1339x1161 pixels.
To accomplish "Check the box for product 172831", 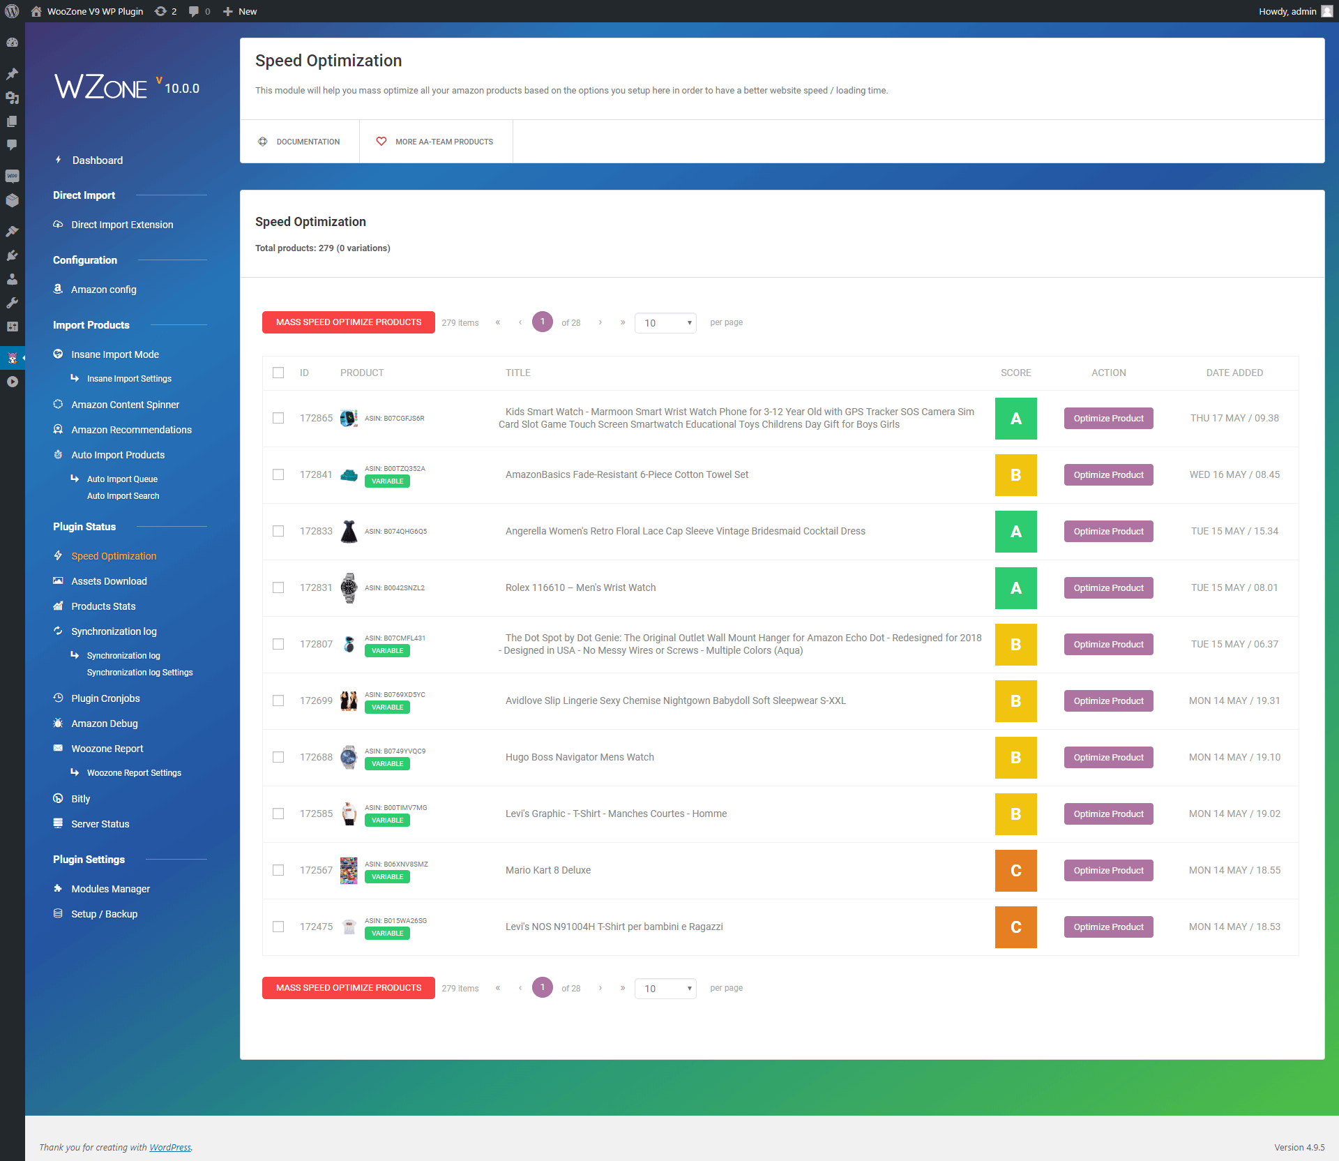I will coord(278,587).
